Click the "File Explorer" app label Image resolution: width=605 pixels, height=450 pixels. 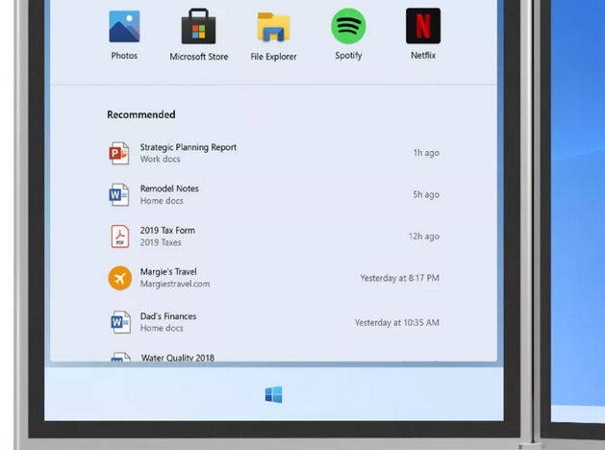coord(273,57)
